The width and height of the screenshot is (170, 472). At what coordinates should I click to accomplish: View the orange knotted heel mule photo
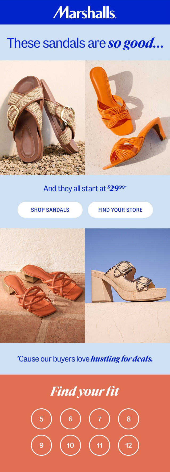[x=128, y=118]
